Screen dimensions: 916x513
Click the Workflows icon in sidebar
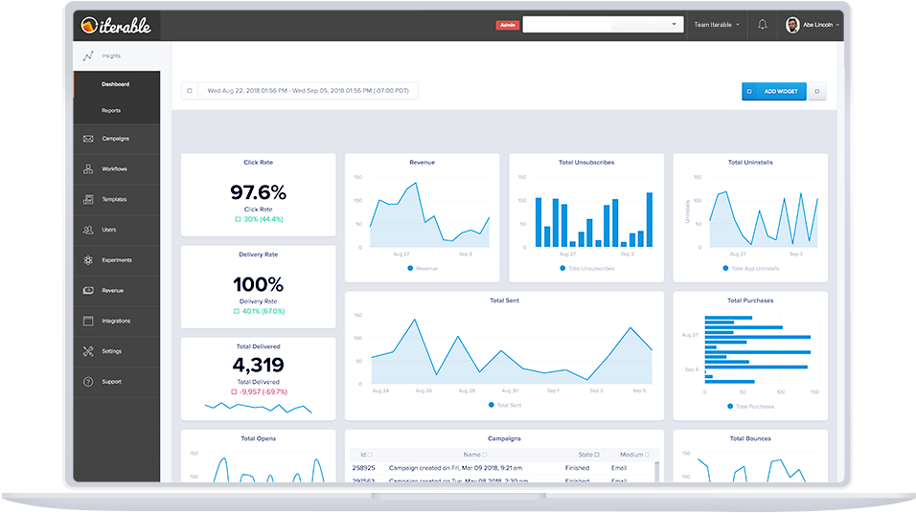point(88,169)
